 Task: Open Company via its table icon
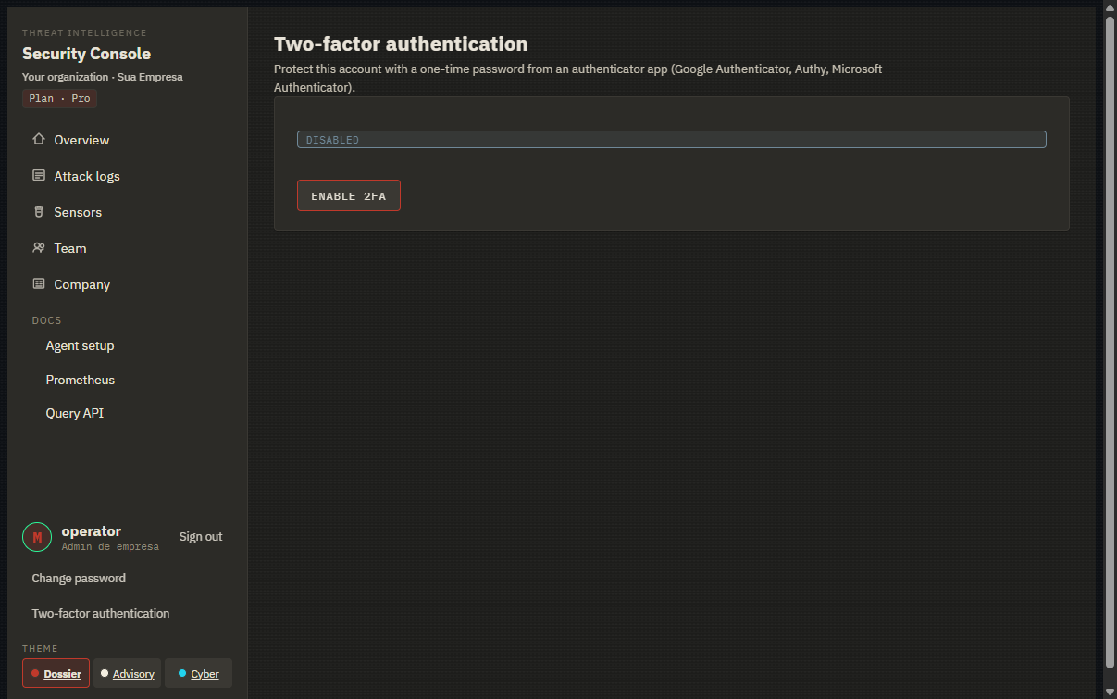(39, 284)
